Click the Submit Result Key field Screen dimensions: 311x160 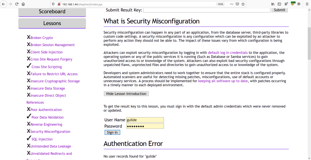coord(207,10)
